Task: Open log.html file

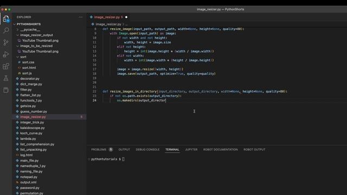Action: [x=27, y=155]
